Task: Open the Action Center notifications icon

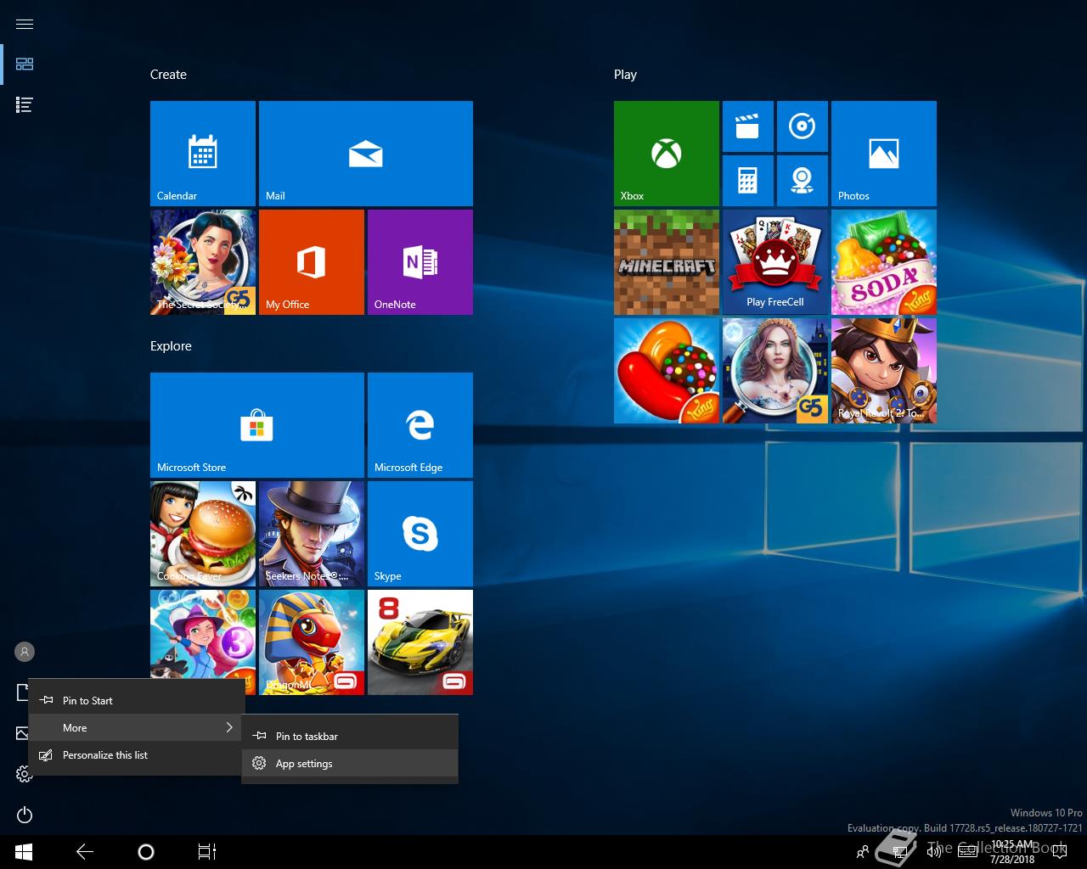Action: click(1059, 852)
